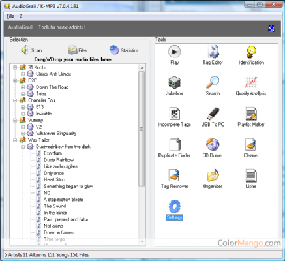Viewport: 285px width, 261px height.
Task: Open the ? help menu
Action: click(x=21, y=16)
